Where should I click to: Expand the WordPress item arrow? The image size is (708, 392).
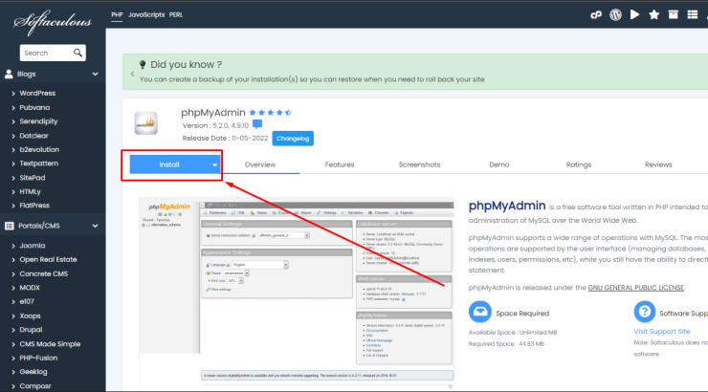click(13, 94)
